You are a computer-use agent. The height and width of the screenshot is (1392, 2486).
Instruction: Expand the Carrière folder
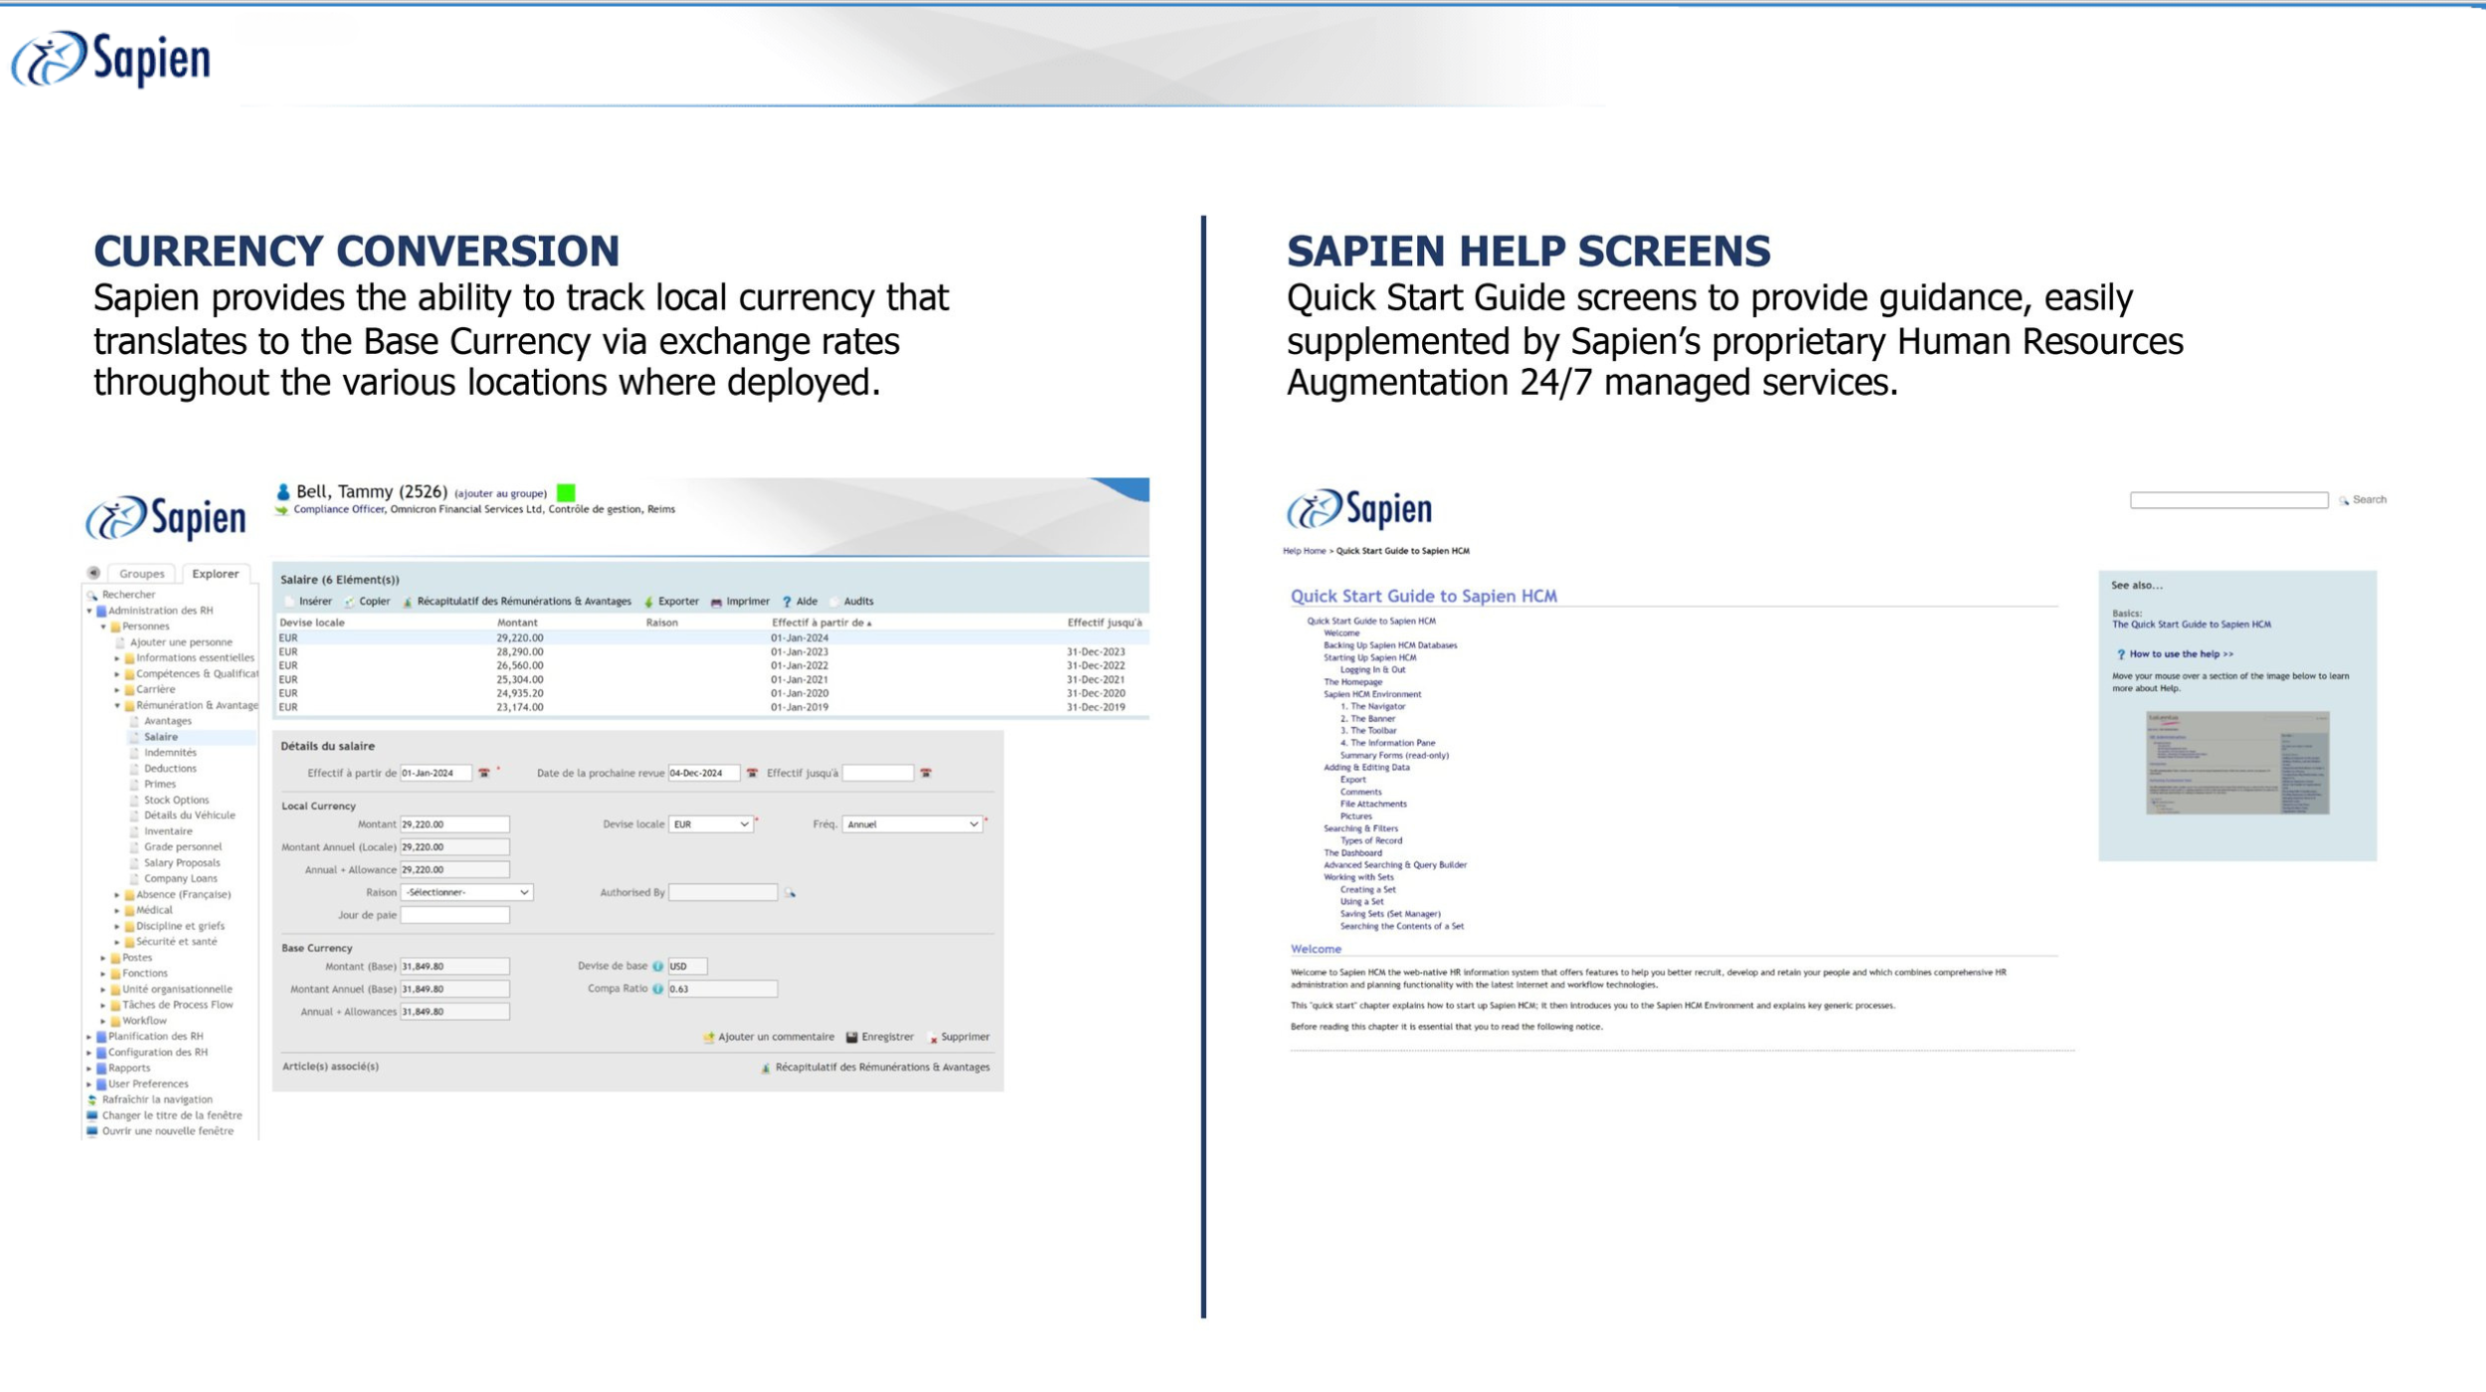117,690
